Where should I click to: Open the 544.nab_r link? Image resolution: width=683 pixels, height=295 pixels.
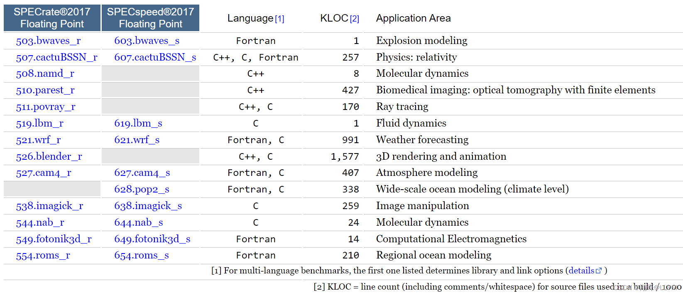pos(40,222)
